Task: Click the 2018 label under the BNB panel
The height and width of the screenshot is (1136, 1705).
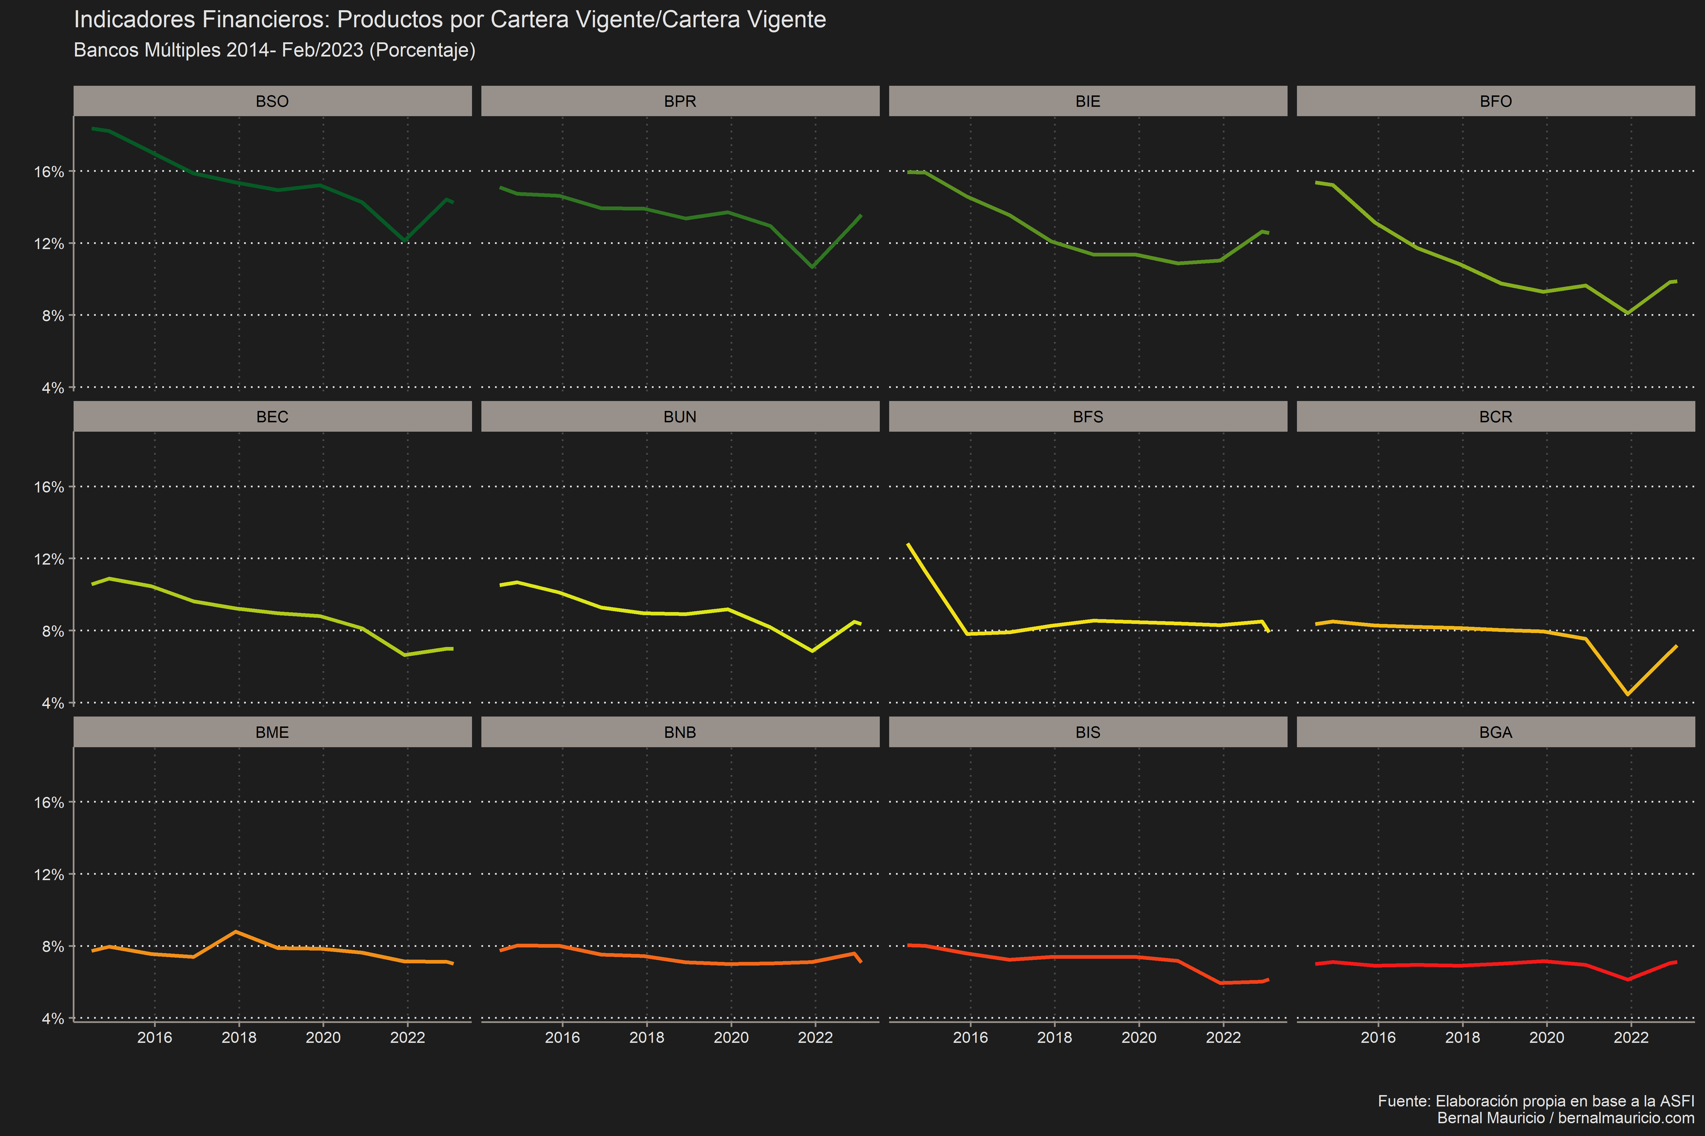Action: click(x=647, y=1037)
